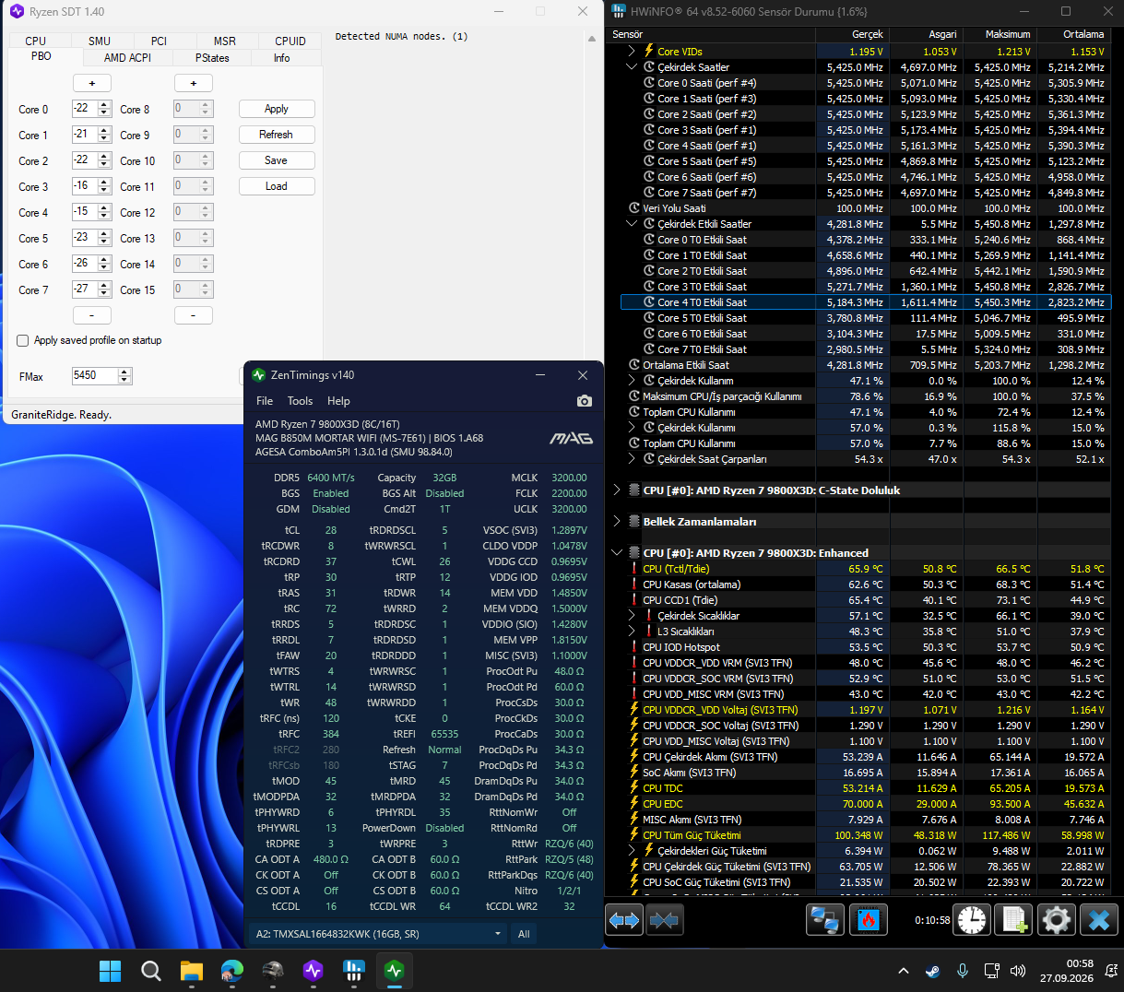
Task: Click minus button below Core 7 column
Action: [x=92, y=315]
